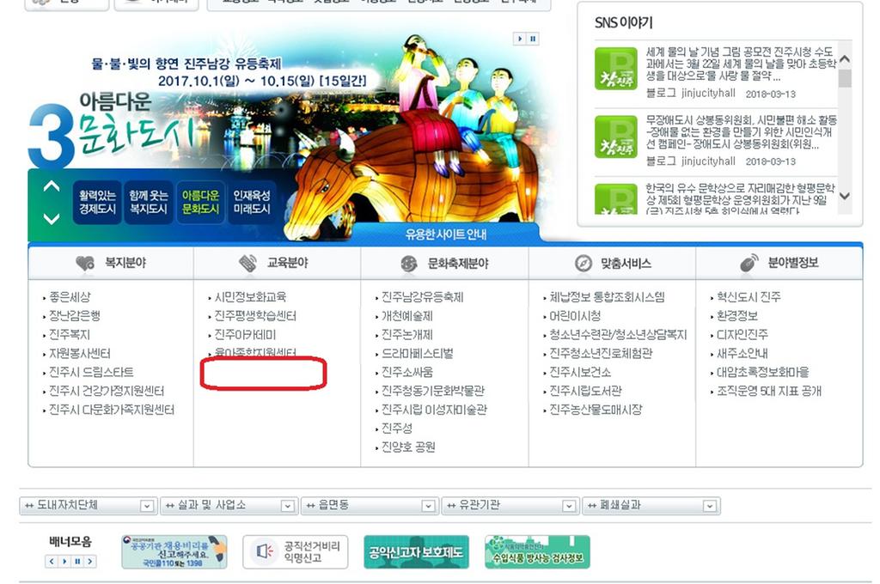Open the 진양호 공원 link
Image resolution: width=880 pixels, height=584 pixels.
pos(408,447)
